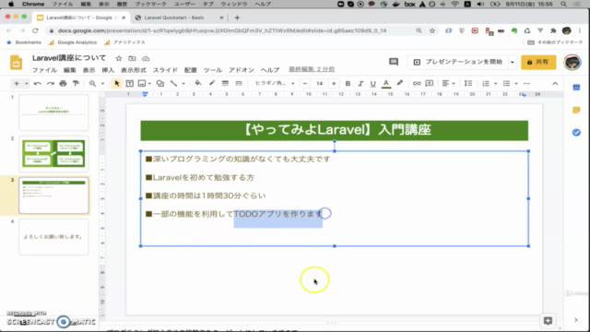The height and width of the screenshot is (332, 590).
Task: Open the スライド menu
Action: tap(165, 70)
